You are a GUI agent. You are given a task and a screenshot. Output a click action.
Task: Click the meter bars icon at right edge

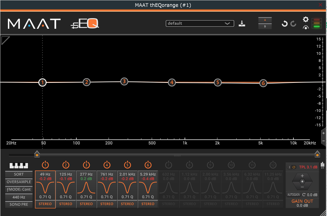(323, 164)
